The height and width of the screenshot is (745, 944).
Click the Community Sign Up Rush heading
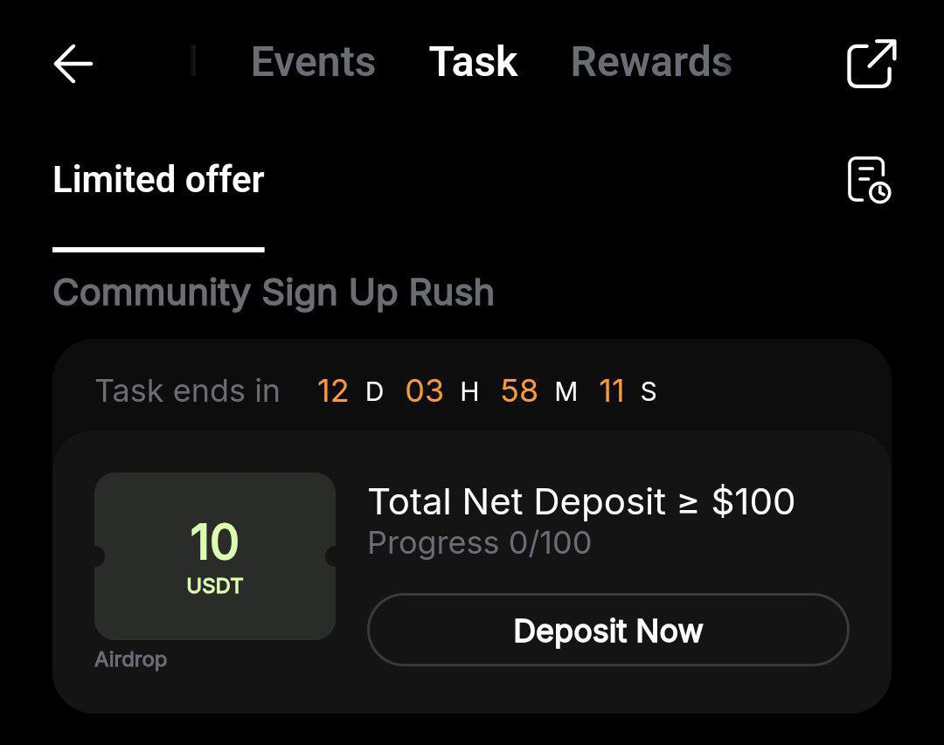[274, 293]
